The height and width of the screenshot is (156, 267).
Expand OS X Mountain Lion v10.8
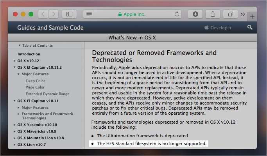tap(14, 138)
